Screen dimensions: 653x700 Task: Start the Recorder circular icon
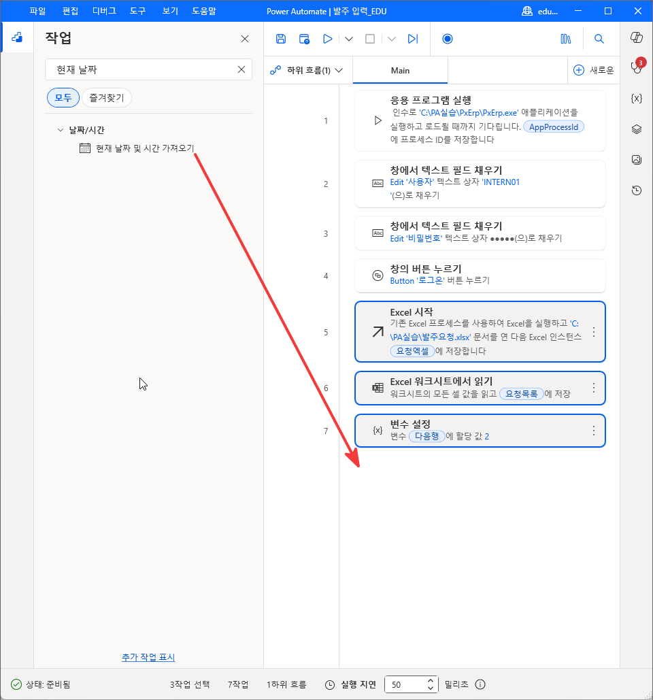tap(447, 39)
